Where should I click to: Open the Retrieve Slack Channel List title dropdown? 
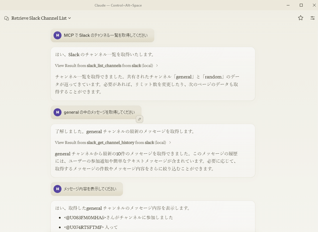[41, 18]
